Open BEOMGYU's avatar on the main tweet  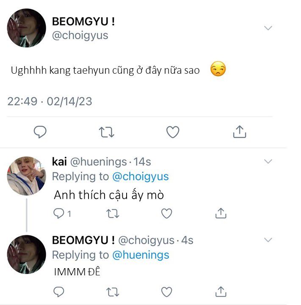tap(26, 28)
